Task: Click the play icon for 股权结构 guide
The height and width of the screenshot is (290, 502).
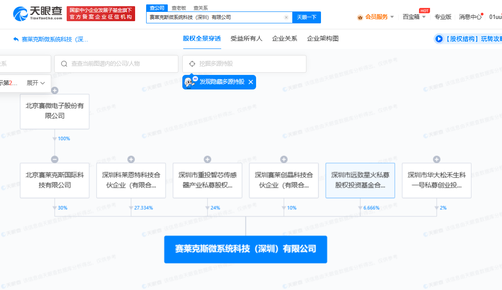Action: 439,39
